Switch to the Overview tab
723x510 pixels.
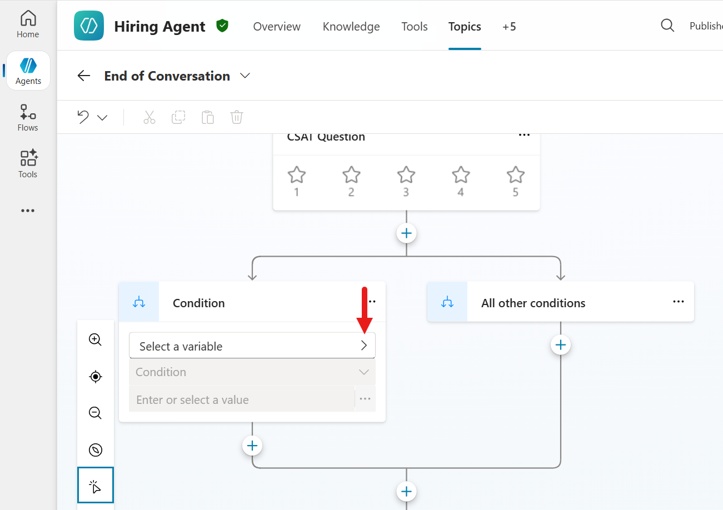tap(277, 27)
